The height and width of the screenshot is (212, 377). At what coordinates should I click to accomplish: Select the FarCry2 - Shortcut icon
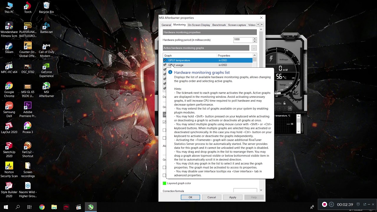pos(28,150)
